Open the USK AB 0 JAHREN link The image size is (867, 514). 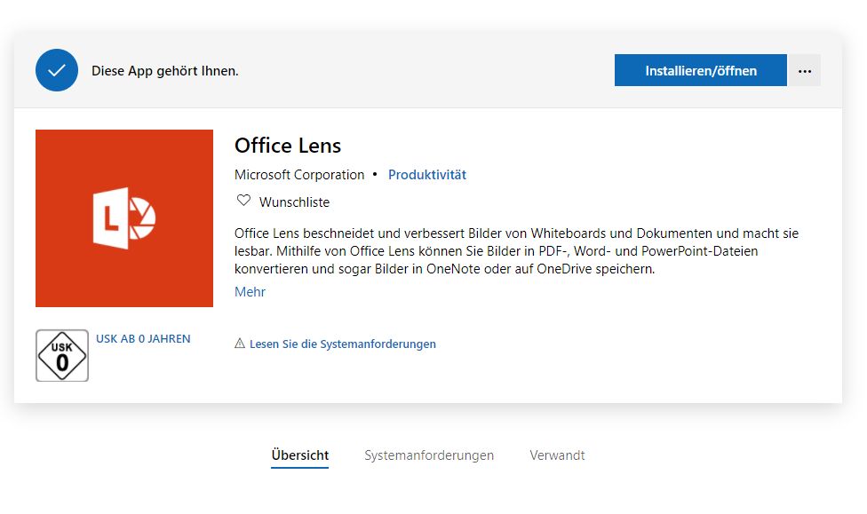(x=143, y=339)
